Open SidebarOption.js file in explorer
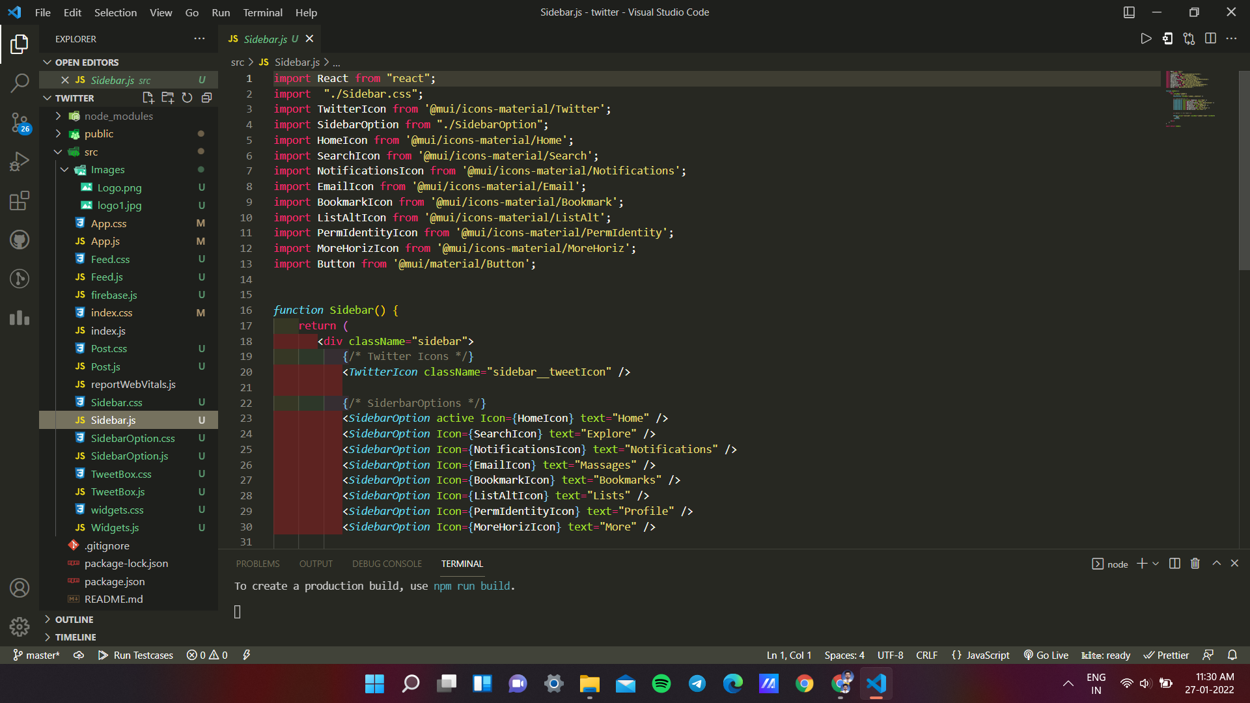 click(x=130, y=456)
